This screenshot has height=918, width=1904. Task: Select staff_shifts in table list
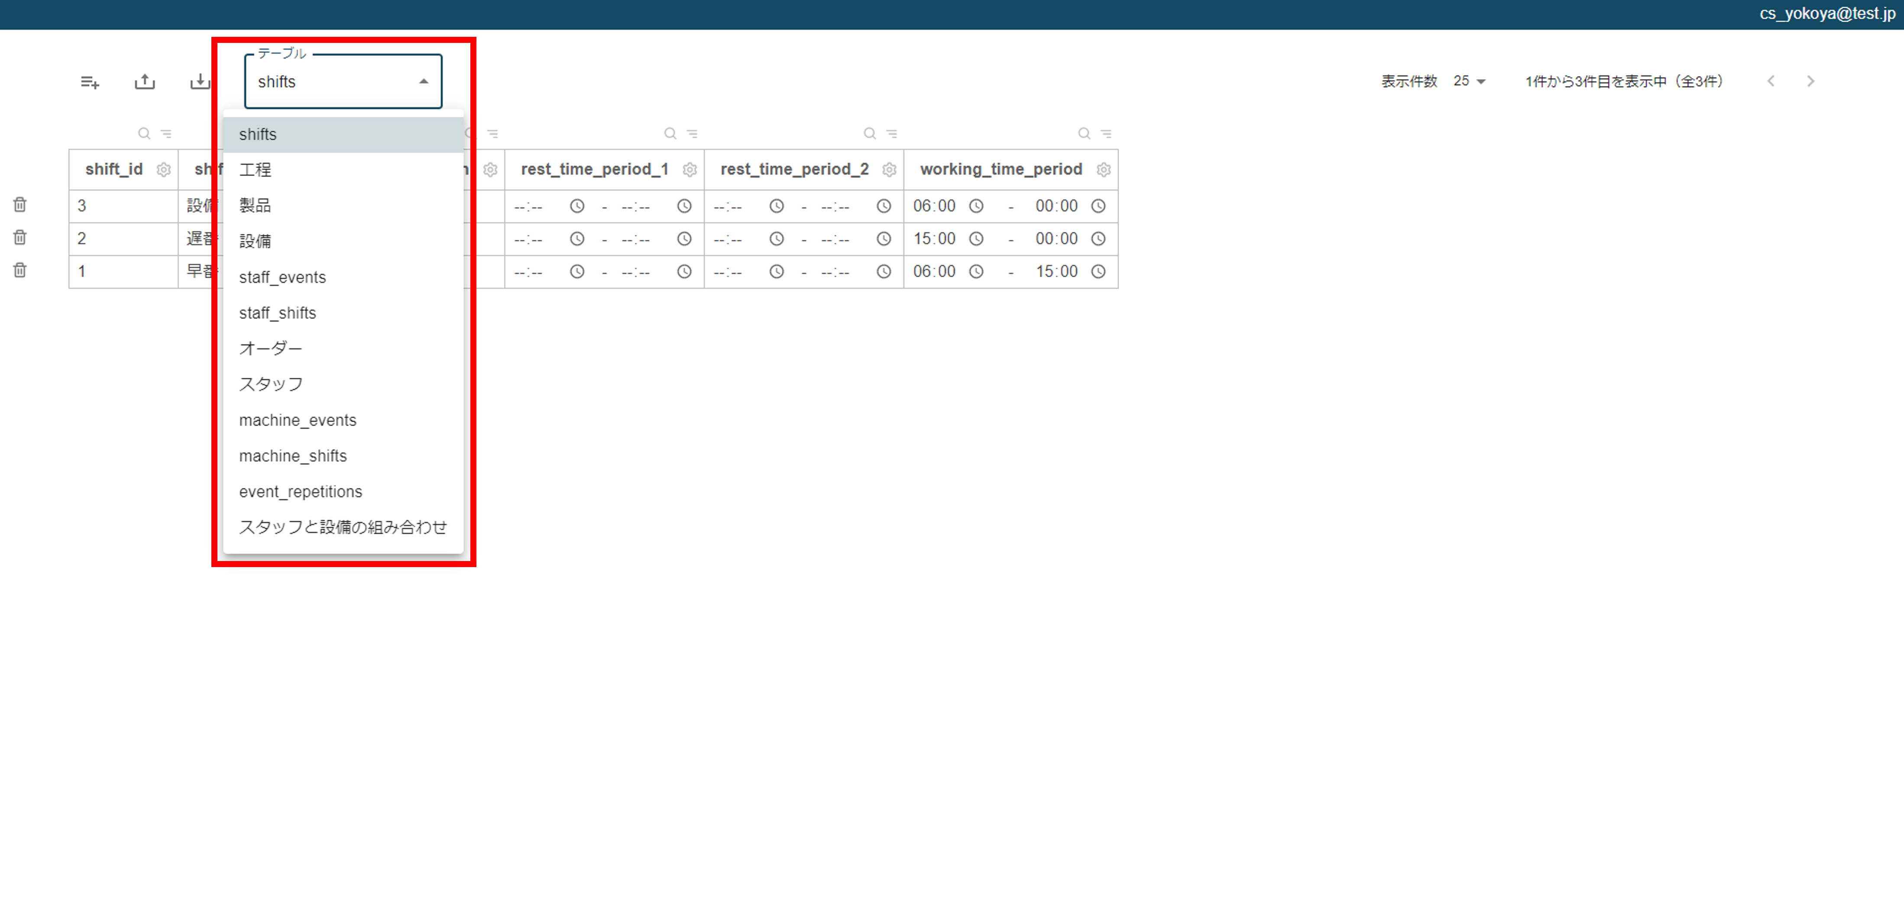pos(343,313)
